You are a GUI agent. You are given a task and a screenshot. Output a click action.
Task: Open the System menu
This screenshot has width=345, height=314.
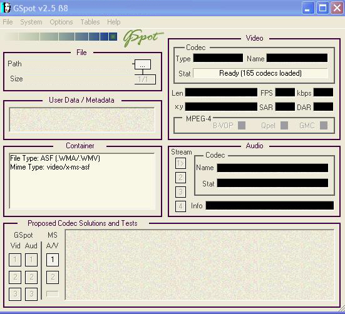point(31,22)
